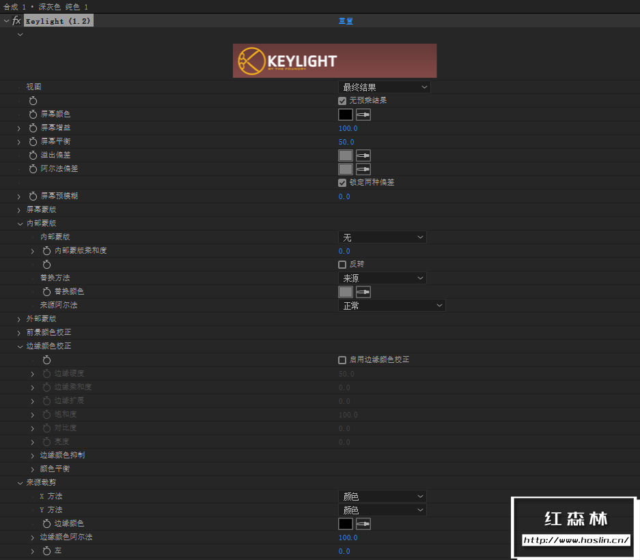This screenshot has width=640, height=560.
Task: Open 来源阿尔法 dropdown showing 正常
Action: [392, 306]
